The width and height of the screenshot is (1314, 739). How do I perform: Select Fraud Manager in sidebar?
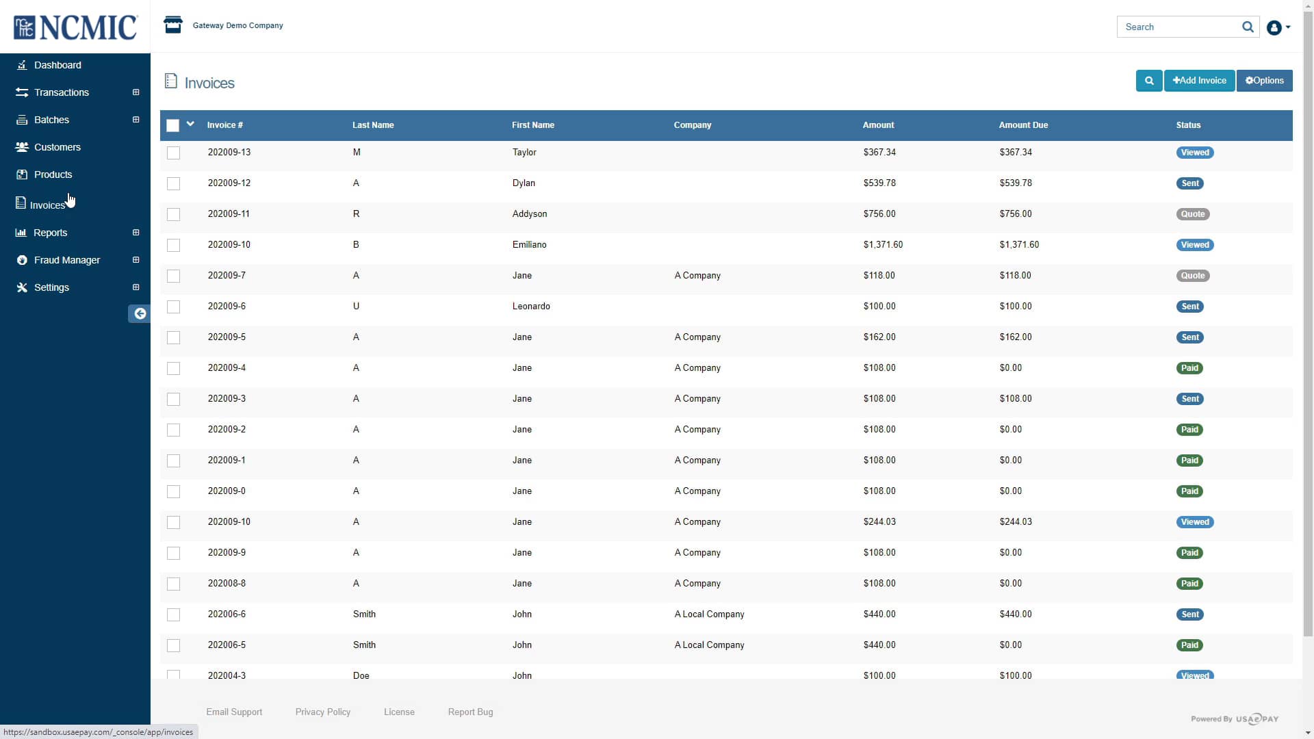[66, 260]
